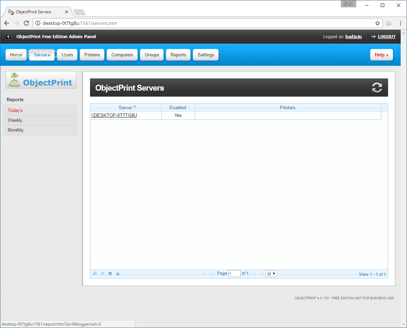Open the badjuju user link
Viewport: 407px width, 328px height.
pyautogui.click(x=353, y=37)
